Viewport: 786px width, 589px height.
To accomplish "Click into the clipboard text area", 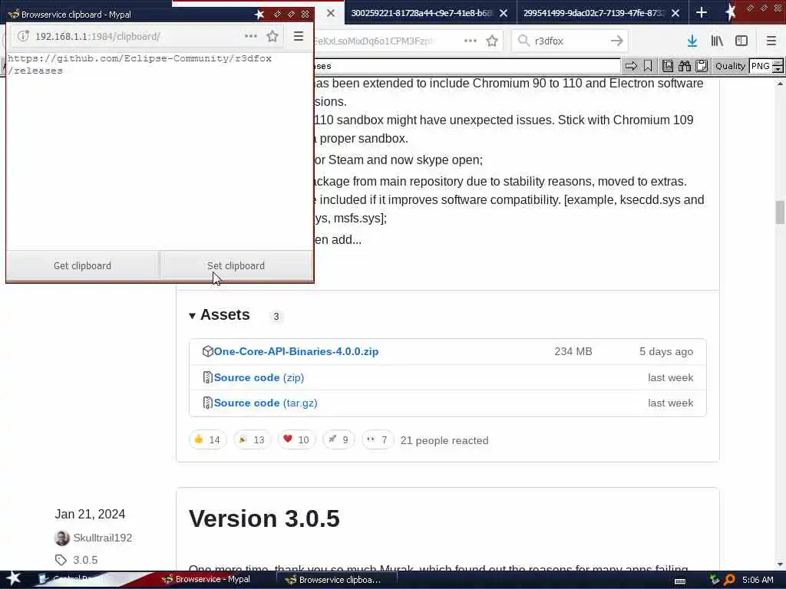I will point(160,150).
